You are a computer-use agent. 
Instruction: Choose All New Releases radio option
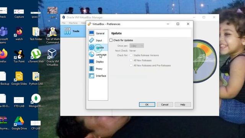tap(131, 60)
